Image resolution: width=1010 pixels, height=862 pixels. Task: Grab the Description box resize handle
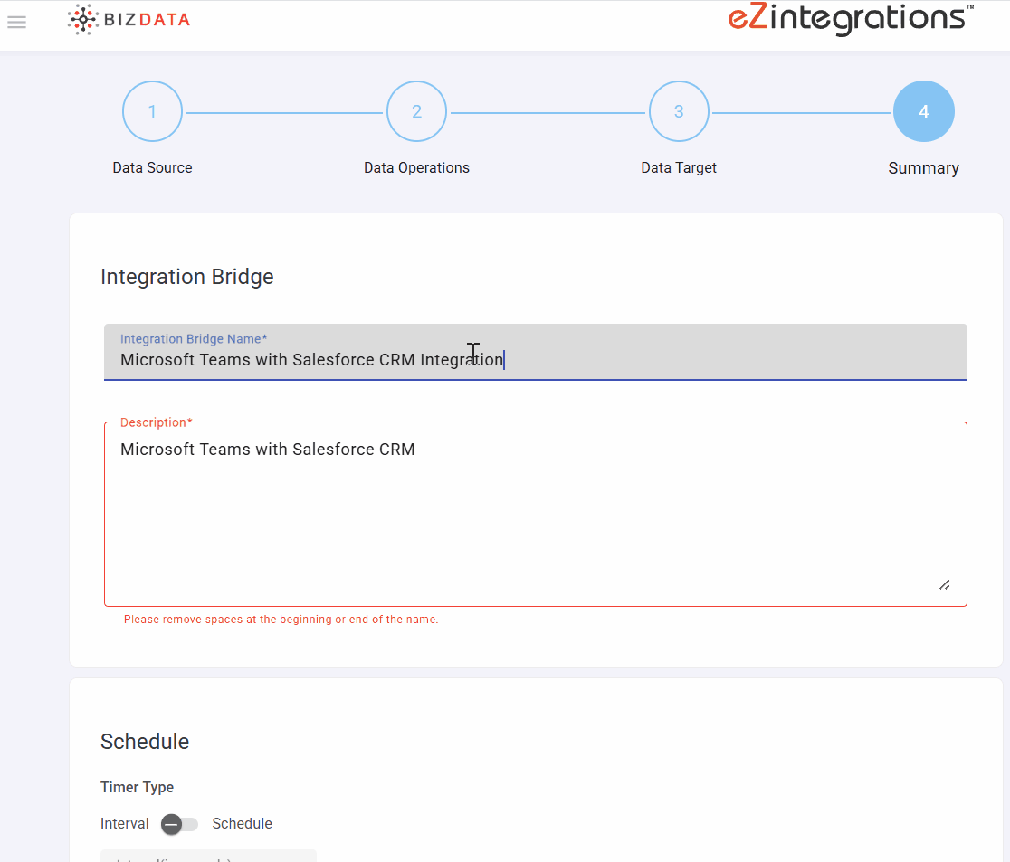944,584
